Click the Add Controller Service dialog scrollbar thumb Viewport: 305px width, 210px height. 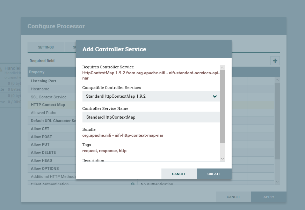tap(222, 106)
